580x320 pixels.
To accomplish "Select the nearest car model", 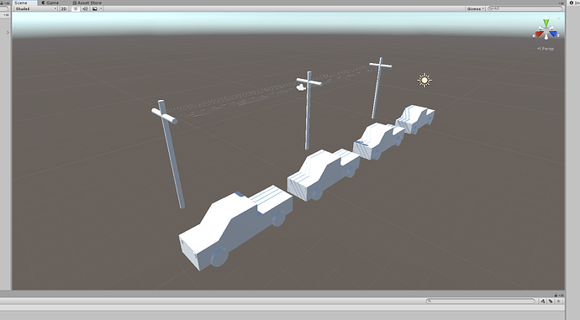I will coord(235,228).
